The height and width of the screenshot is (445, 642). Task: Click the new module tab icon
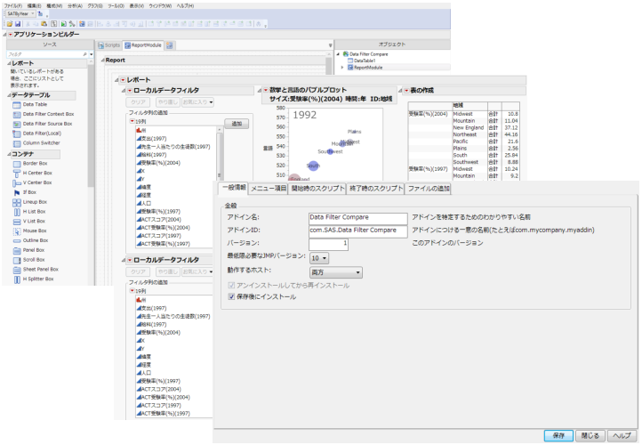point(170,45)
